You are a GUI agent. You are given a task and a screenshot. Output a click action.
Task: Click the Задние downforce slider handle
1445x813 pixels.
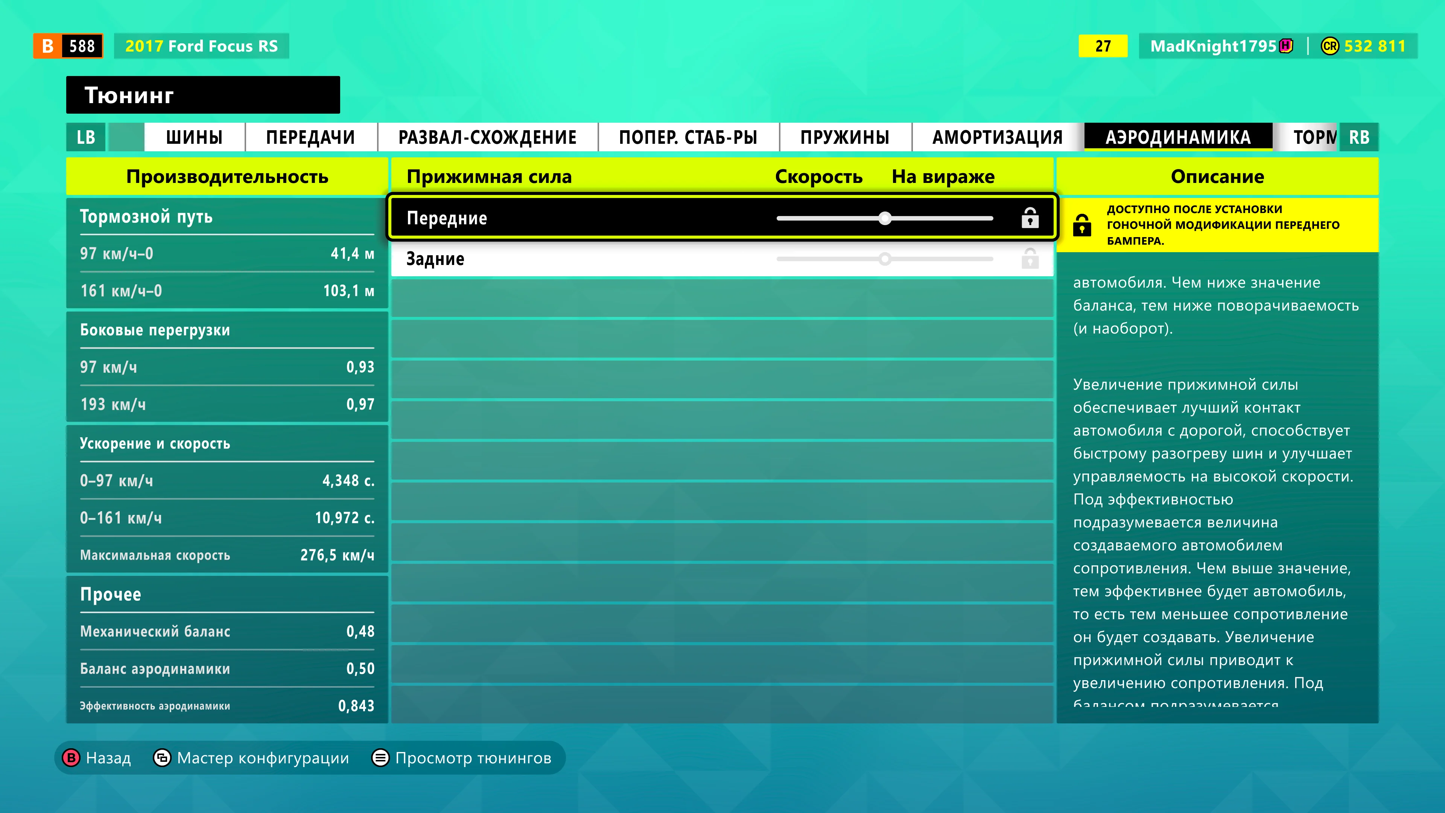[885, 259]
